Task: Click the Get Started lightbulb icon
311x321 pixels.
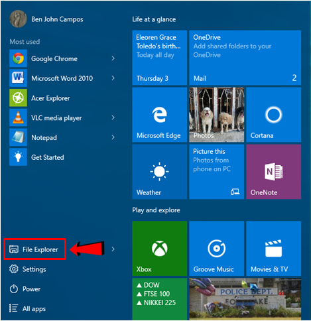Action: tap(18, 157)
